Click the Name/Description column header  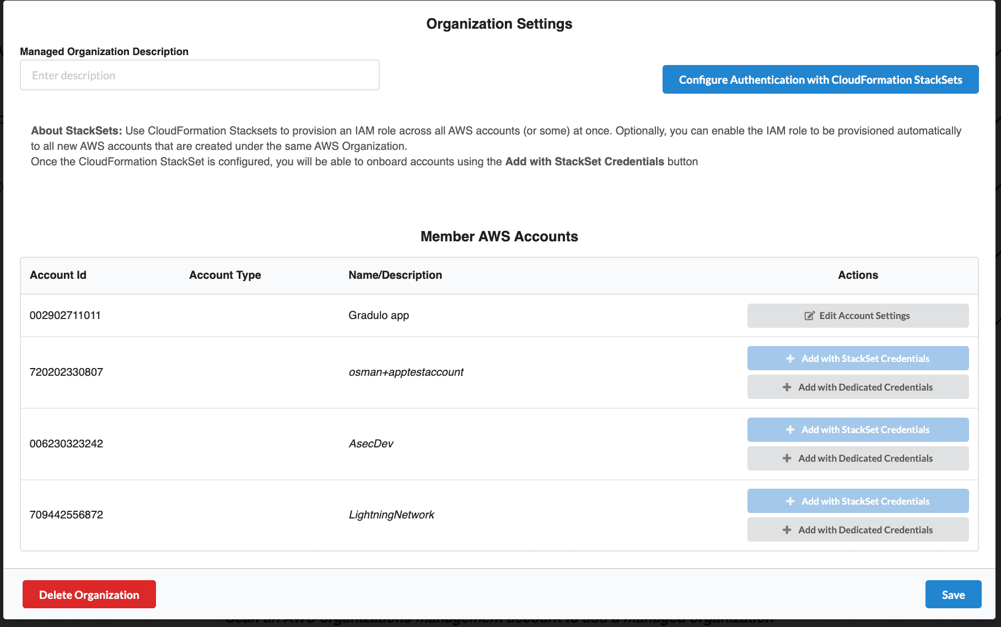point(395,275)
